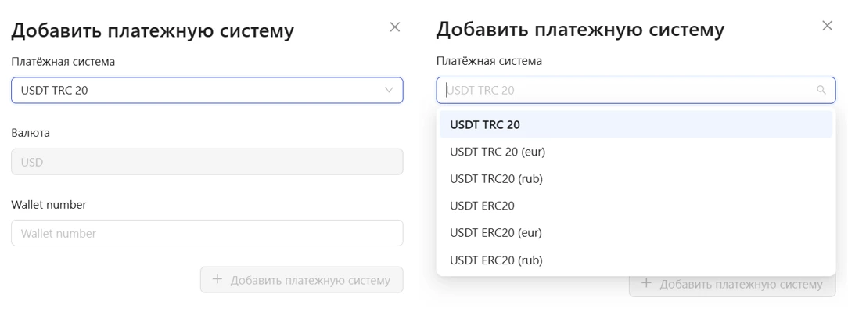The image size is (848, 312).
Task: Select USDT TRC 20 (eur) option
Action: [636, 152]
